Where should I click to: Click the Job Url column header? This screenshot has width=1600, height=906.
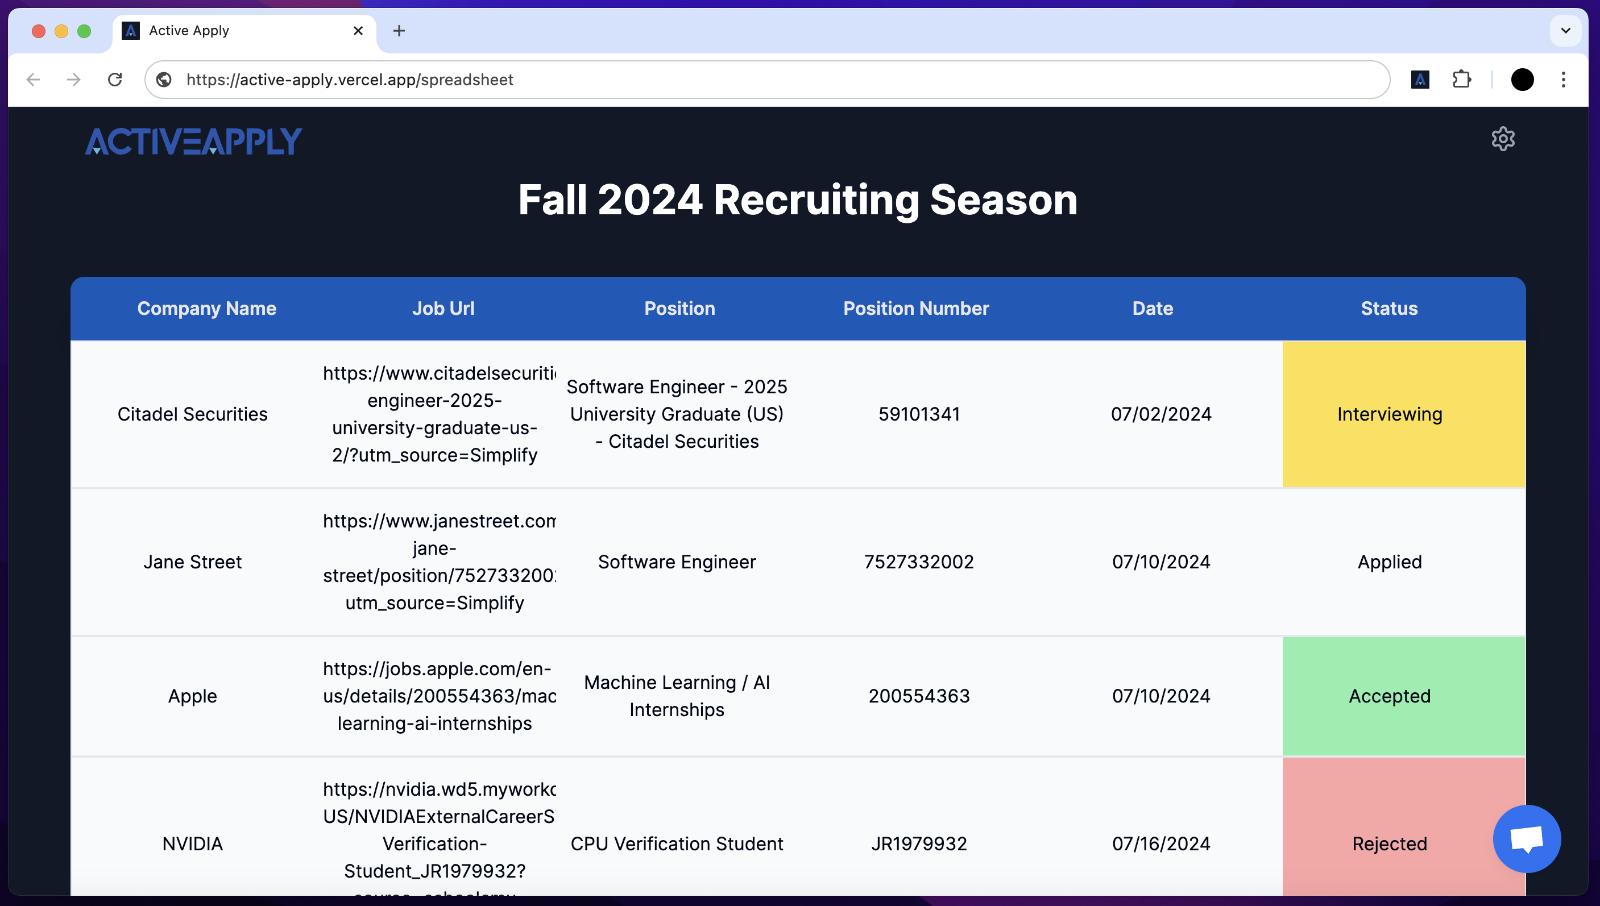pyautogui.click(x=443, y=309)
